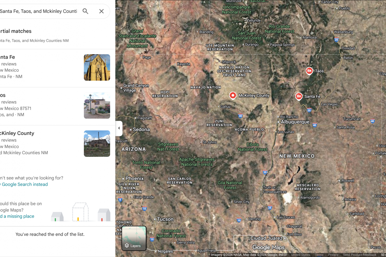Click Add a missing place link

[18, 216]
